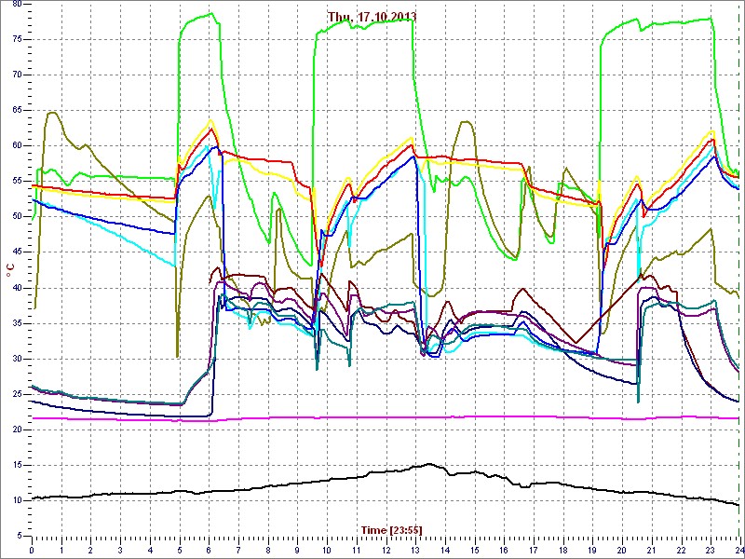Click the 25 label on temperature axis
Screen dimensions: 745x559
click(x=16, y=394)
